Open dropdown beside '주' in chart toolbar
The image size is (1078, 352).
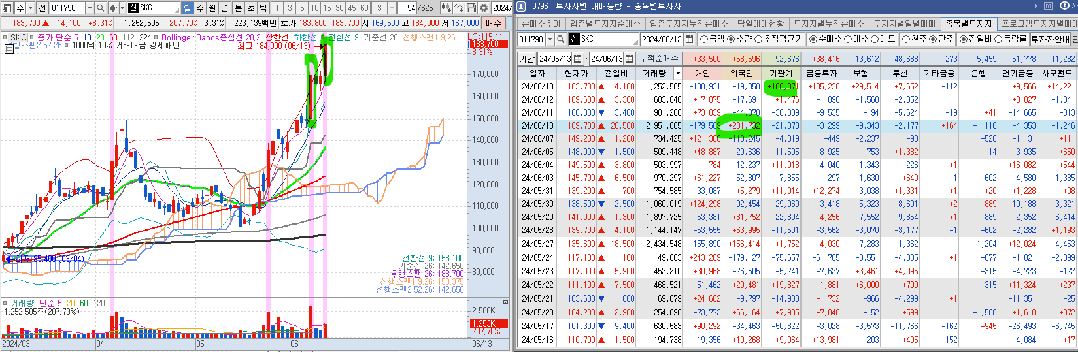[x=30, y=8]
